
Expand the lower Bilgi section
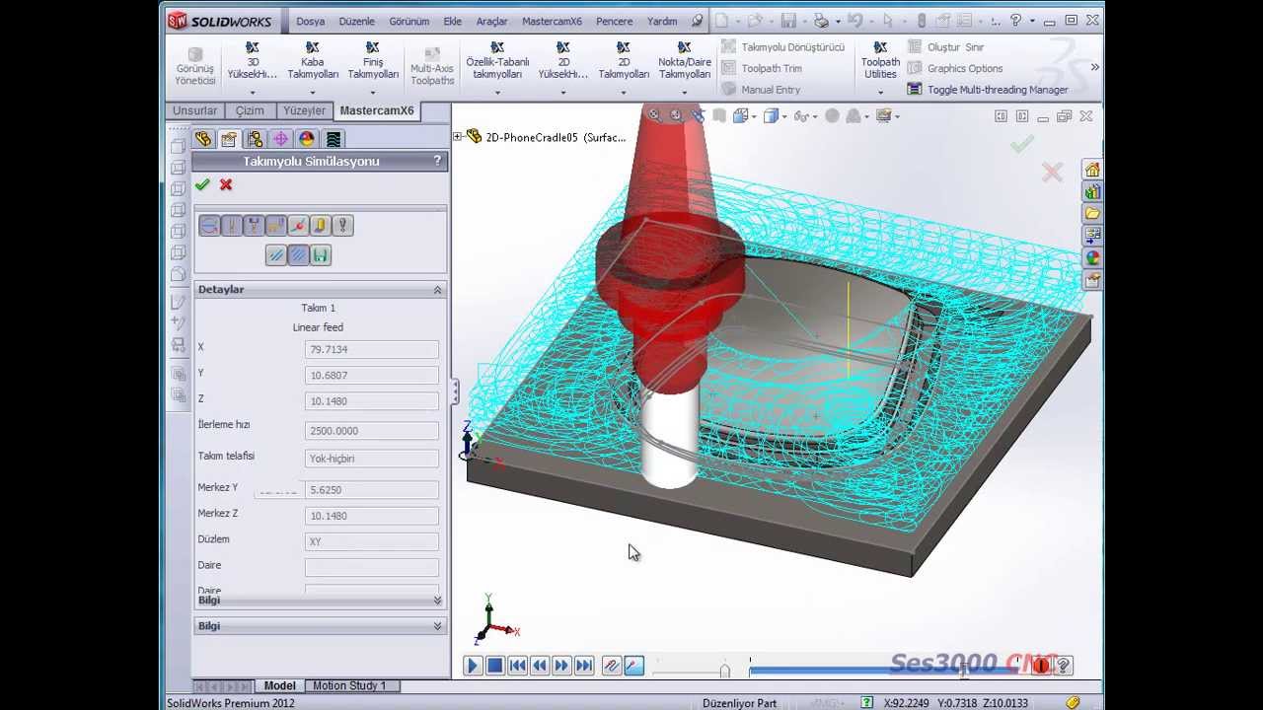pos(437,626)
